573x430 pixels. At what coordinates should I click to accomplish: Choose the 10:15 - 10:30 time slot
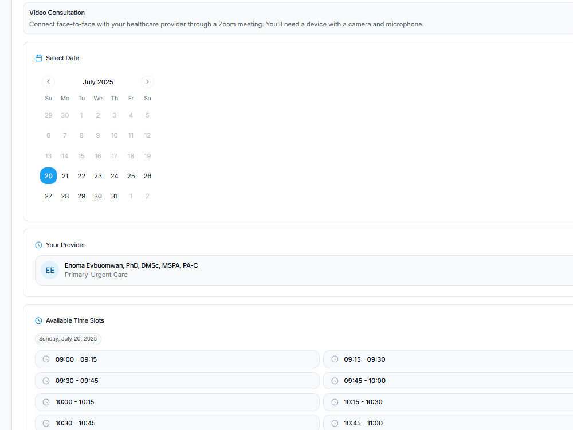pyautogui.click(x=449, y=402)
